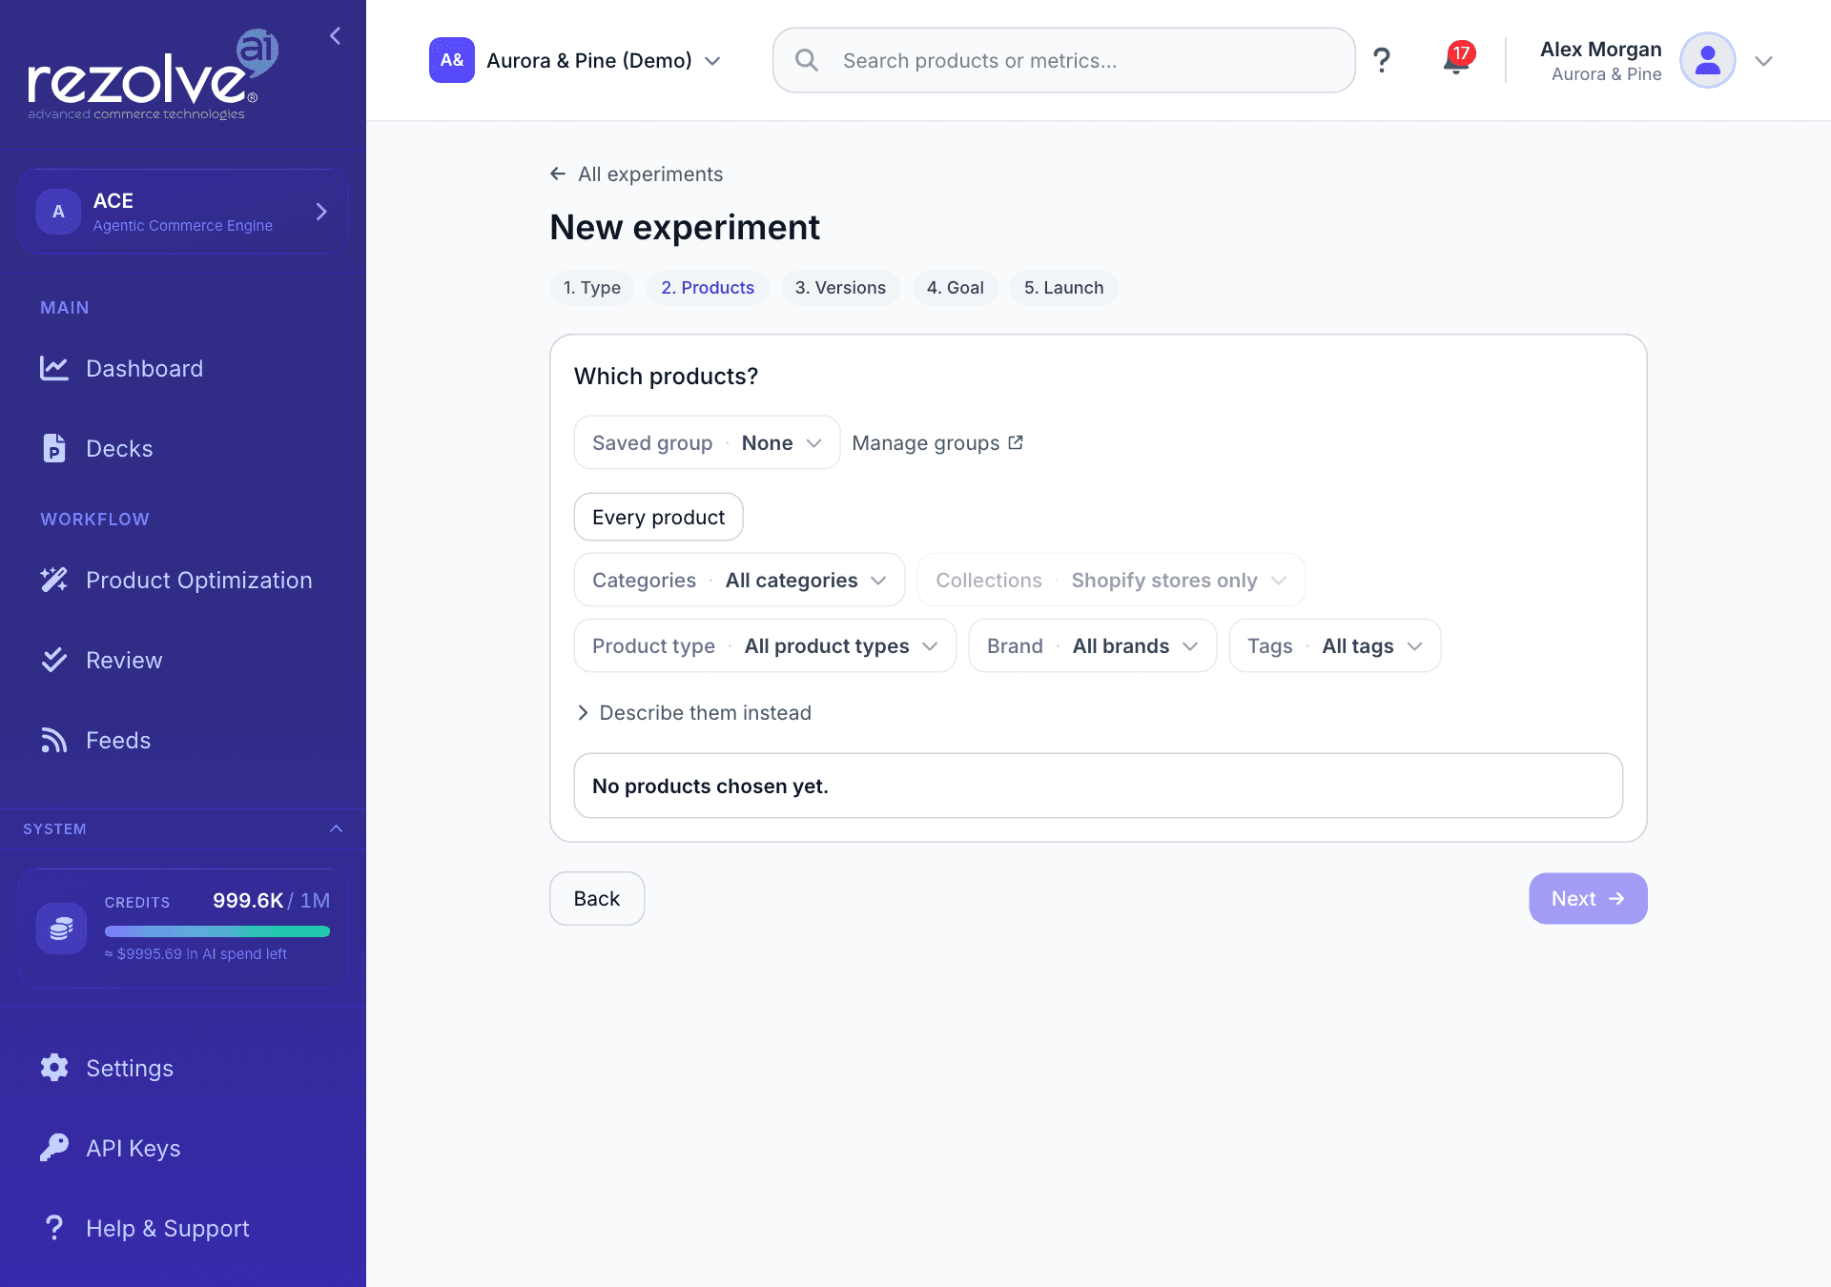The width and height of the screenshot is (1831, 1287).
Task: Open the Product type dropdown
Action: point(765,645)
